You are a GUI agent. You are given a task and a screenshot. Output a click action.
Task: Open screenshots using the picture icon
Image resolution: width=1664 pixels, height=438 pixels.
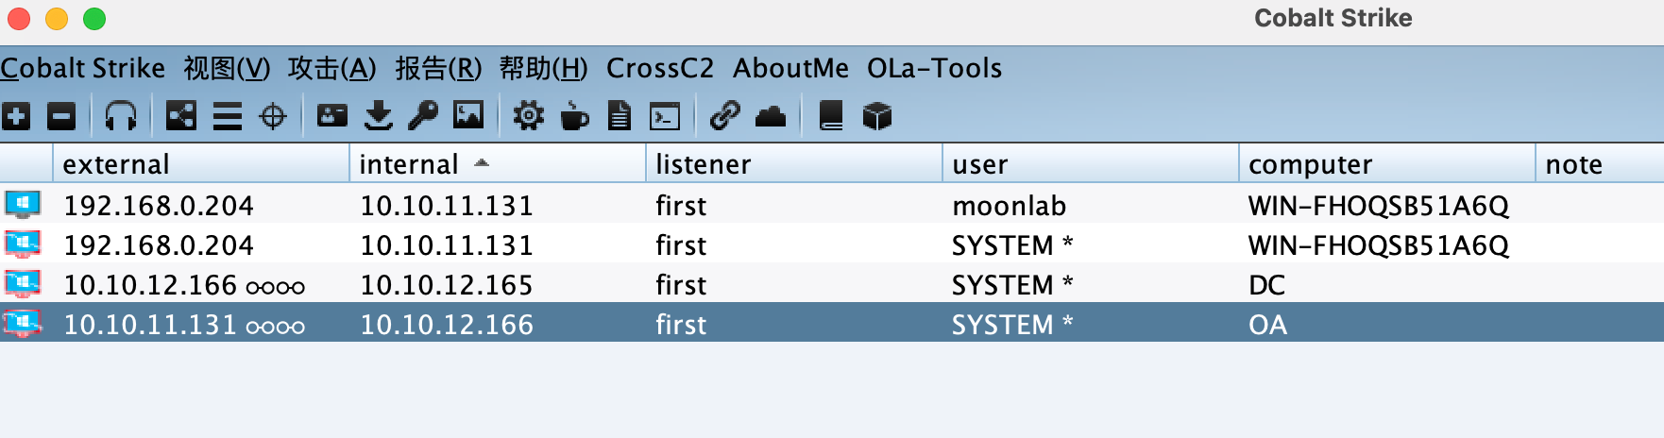pyautogui.click(x=468, y=116)
